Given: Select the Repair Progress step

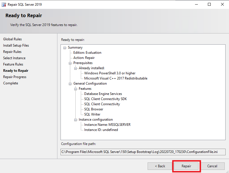Looking at the screenshot, I should (15, 77).
